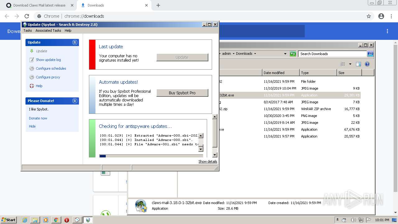Switch to Chrome from taskbar

tap(56, 220)
